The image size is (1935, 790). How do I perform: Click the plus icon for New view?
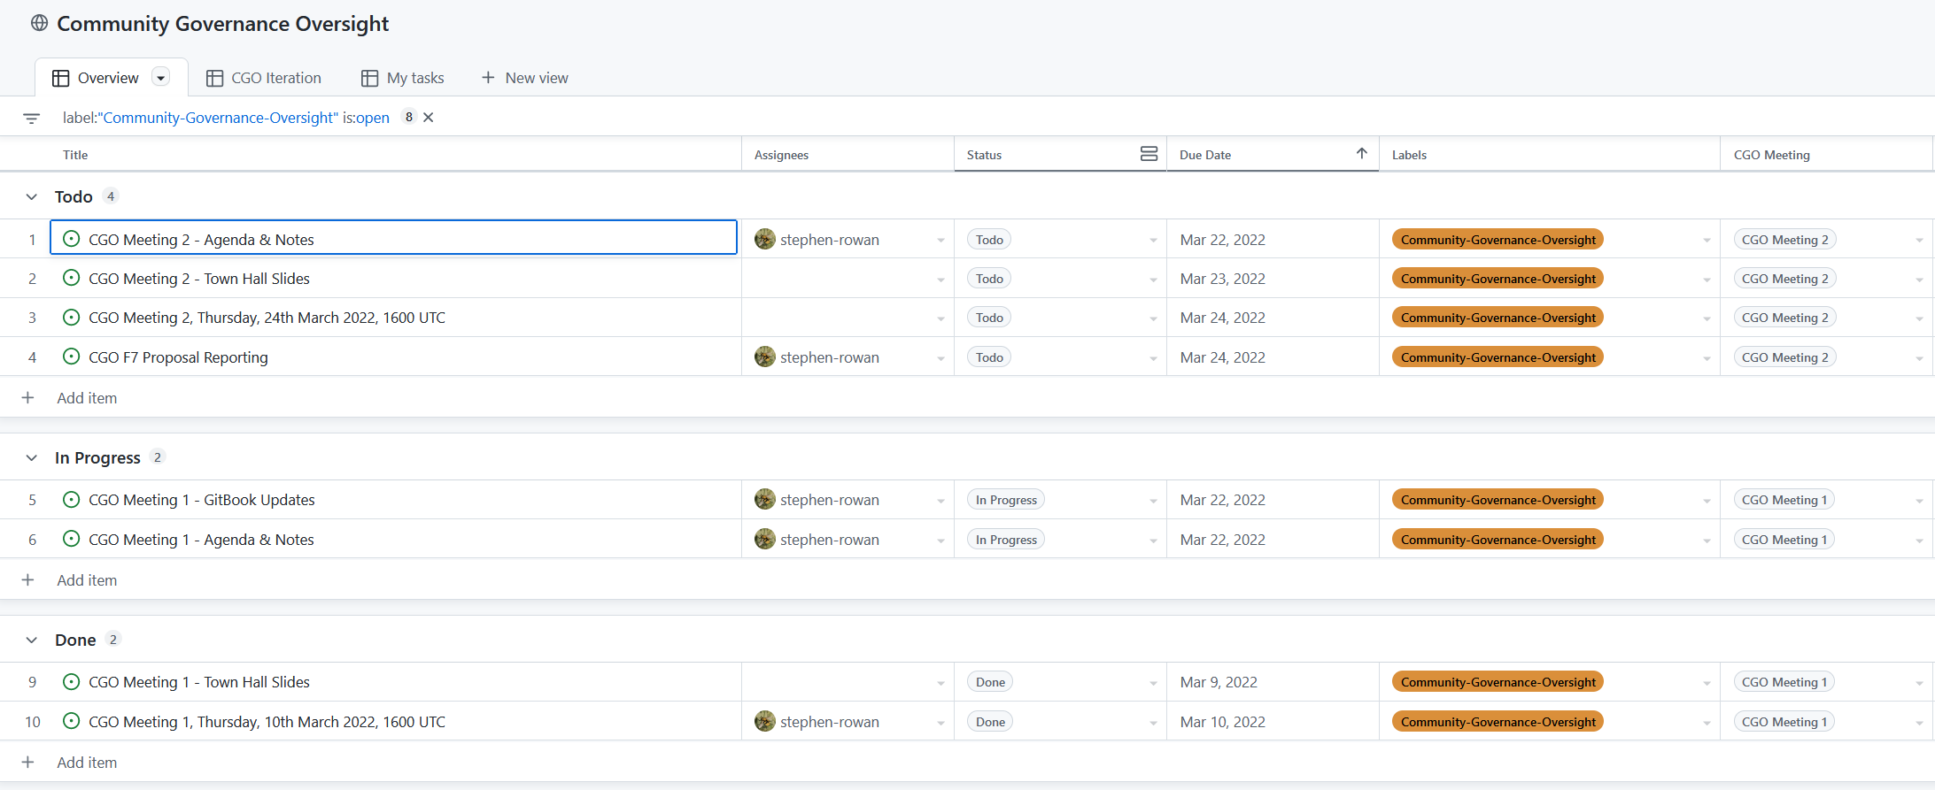[488, 78]
